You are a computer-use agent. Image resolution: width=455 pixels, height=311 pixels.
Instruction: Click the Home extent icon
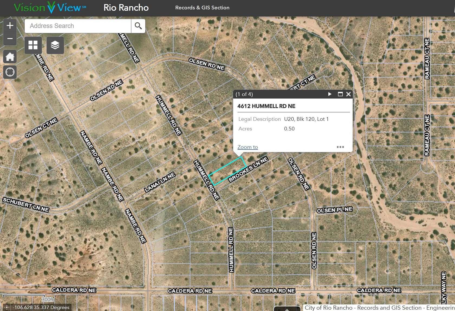(10, 57)
